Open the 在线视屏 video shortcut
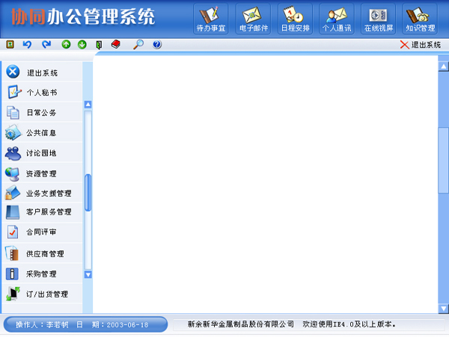The width and height of the screenshot is (449, 337). [378, 19]
